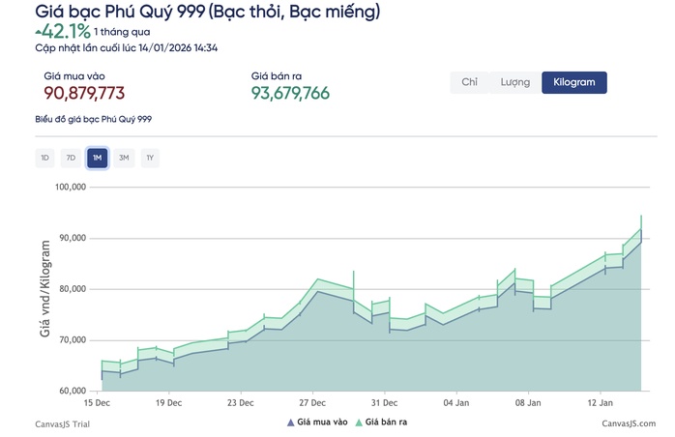Change chart period to 3M
675x437 pixels.
click(124, 158)
